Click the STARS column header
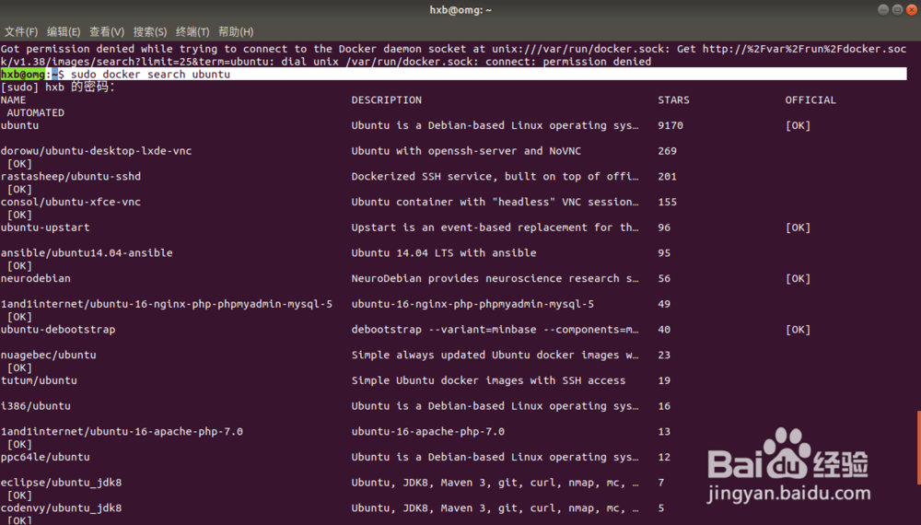The image size is (921, 525). pyautogui.click(x=673, y=100)
